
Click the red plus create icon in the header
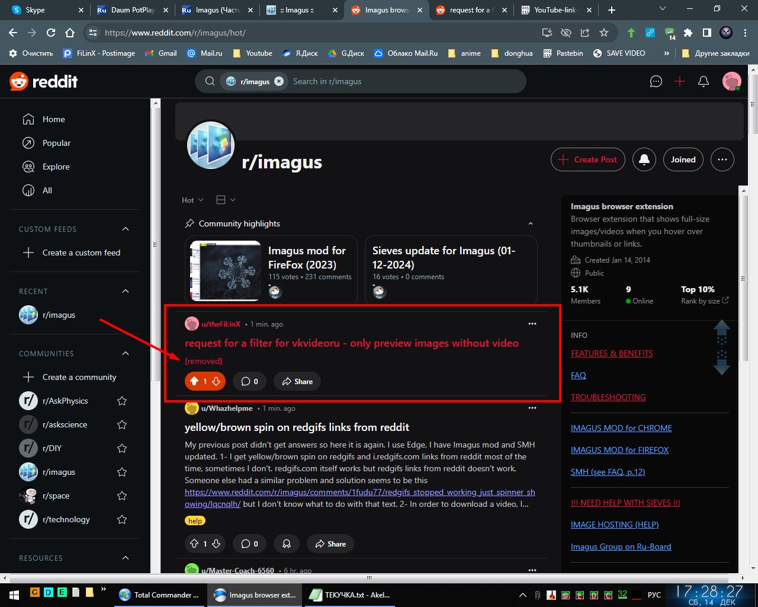coord(680,81)
